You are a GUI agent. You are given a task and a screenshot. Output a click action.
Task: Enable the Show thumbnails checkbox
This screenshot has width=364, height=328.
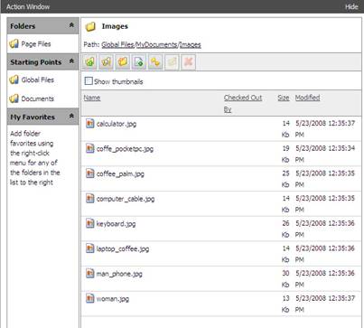89,81
